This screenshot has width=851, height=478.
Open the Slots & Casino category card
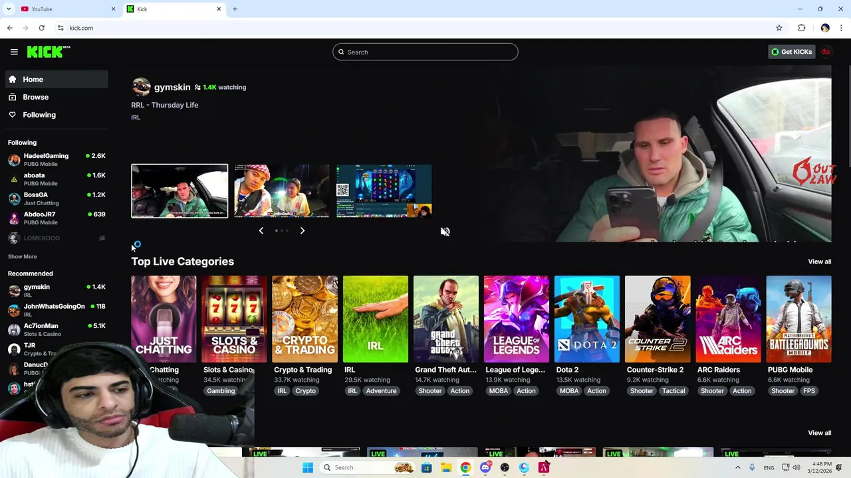(x=234, y=319)
